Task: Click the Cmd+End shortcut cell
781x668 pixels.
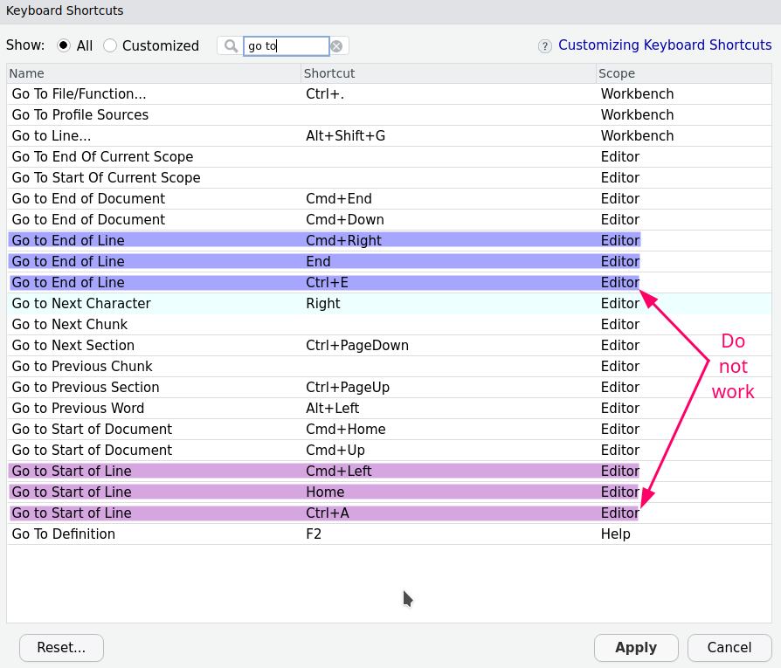Action: (x=339, y=198)
